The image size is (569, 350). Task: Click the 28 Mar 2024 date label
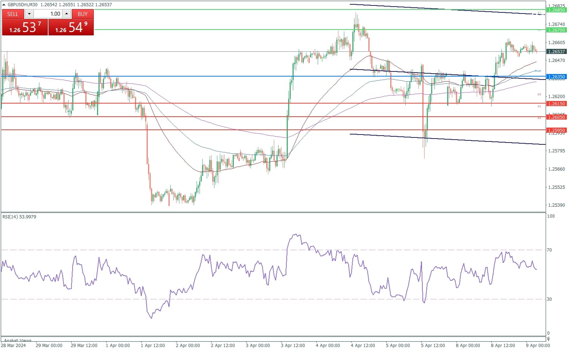tap(13, 346)
